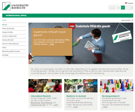Open the Going Abroad page
Viewport: 135px width, 112px height.
point(8,40)
